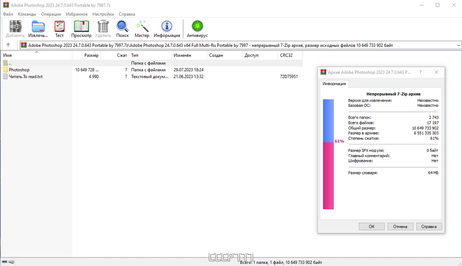Click the Шифрование: label in dialog
The image size is (462, 266).
(361, 161)
